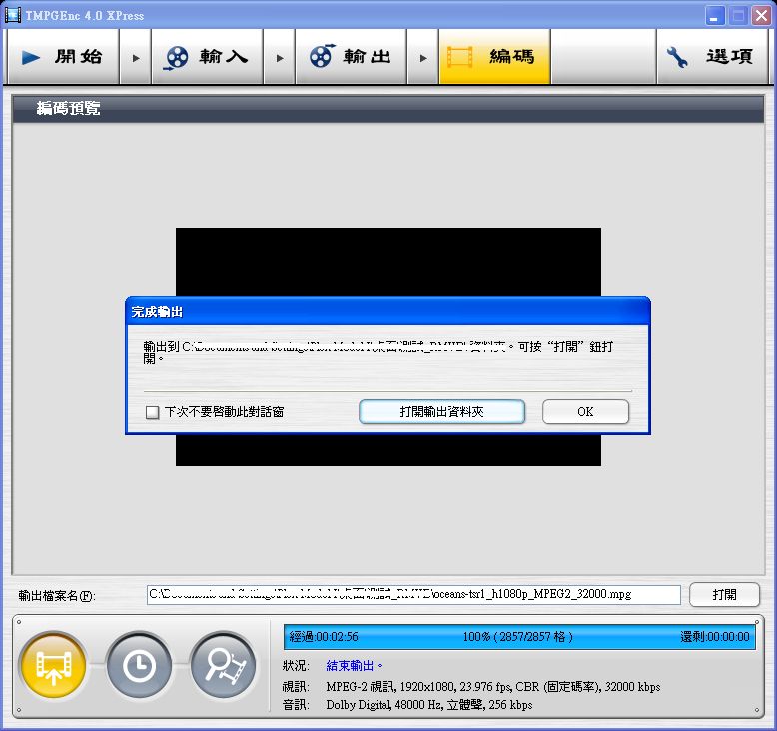This screenshot has width=777, height=731.
Task: Click the arrow between 輸入 and 輸出
Action: coord(279,58)
